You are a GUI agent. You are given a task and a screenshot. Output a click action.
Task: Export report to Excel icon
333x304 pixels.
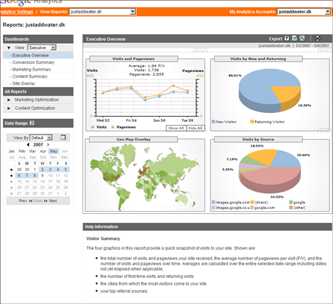(302, 39)
